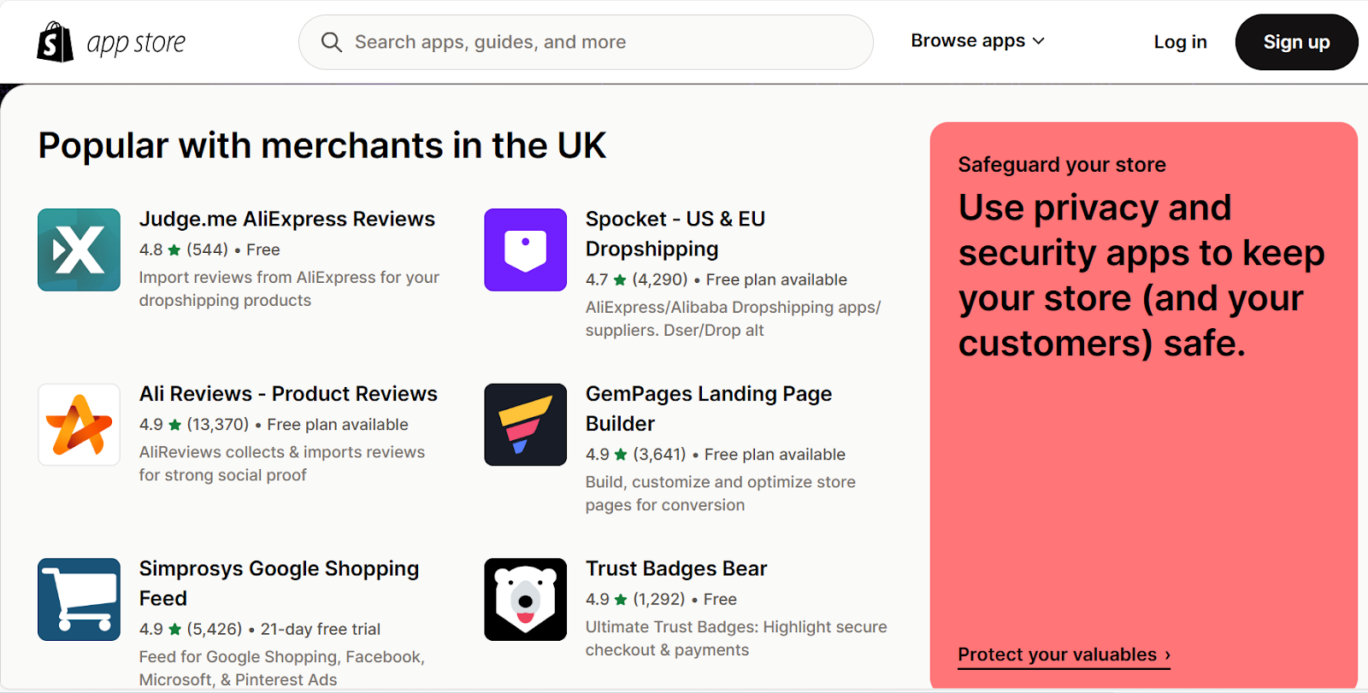Open the Trust Badges Bear icon
This screenshot has height=693, width=1368.
(x=526, y=600)
